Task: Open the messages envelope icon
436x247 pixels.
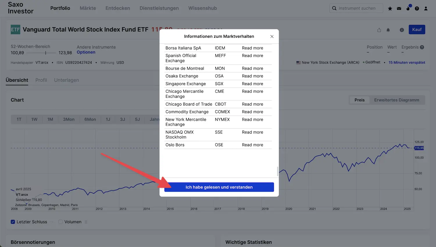Action: (399, 9)
